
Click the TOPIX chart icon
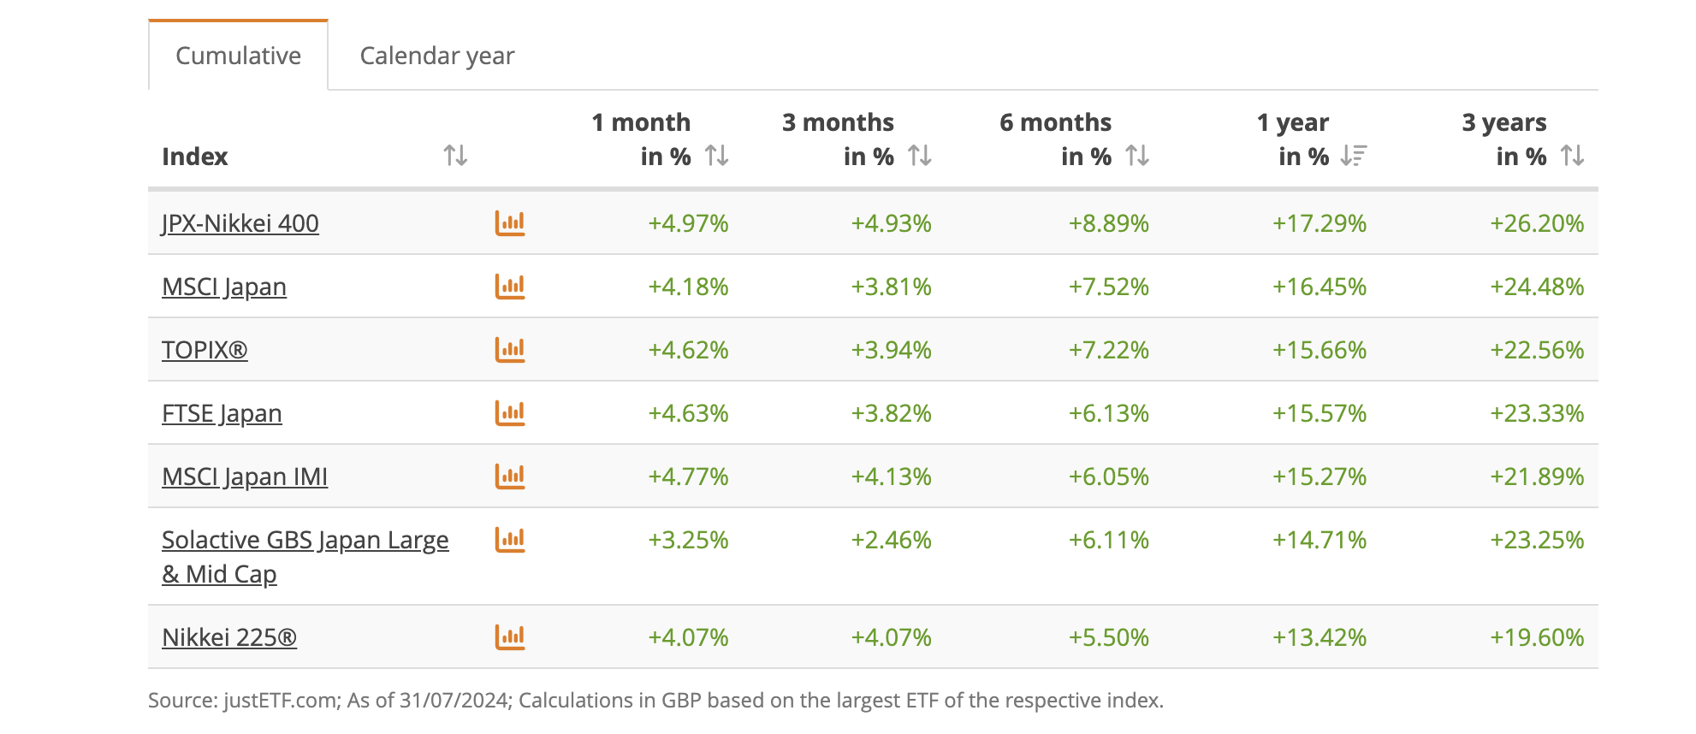click(510, 350)
